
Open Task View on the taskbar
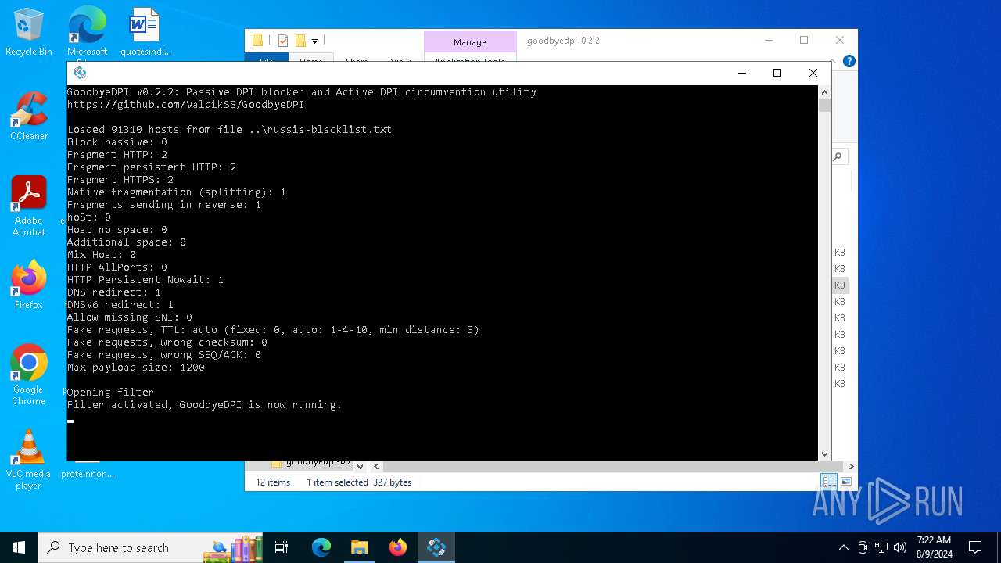(x=282, y=547)
